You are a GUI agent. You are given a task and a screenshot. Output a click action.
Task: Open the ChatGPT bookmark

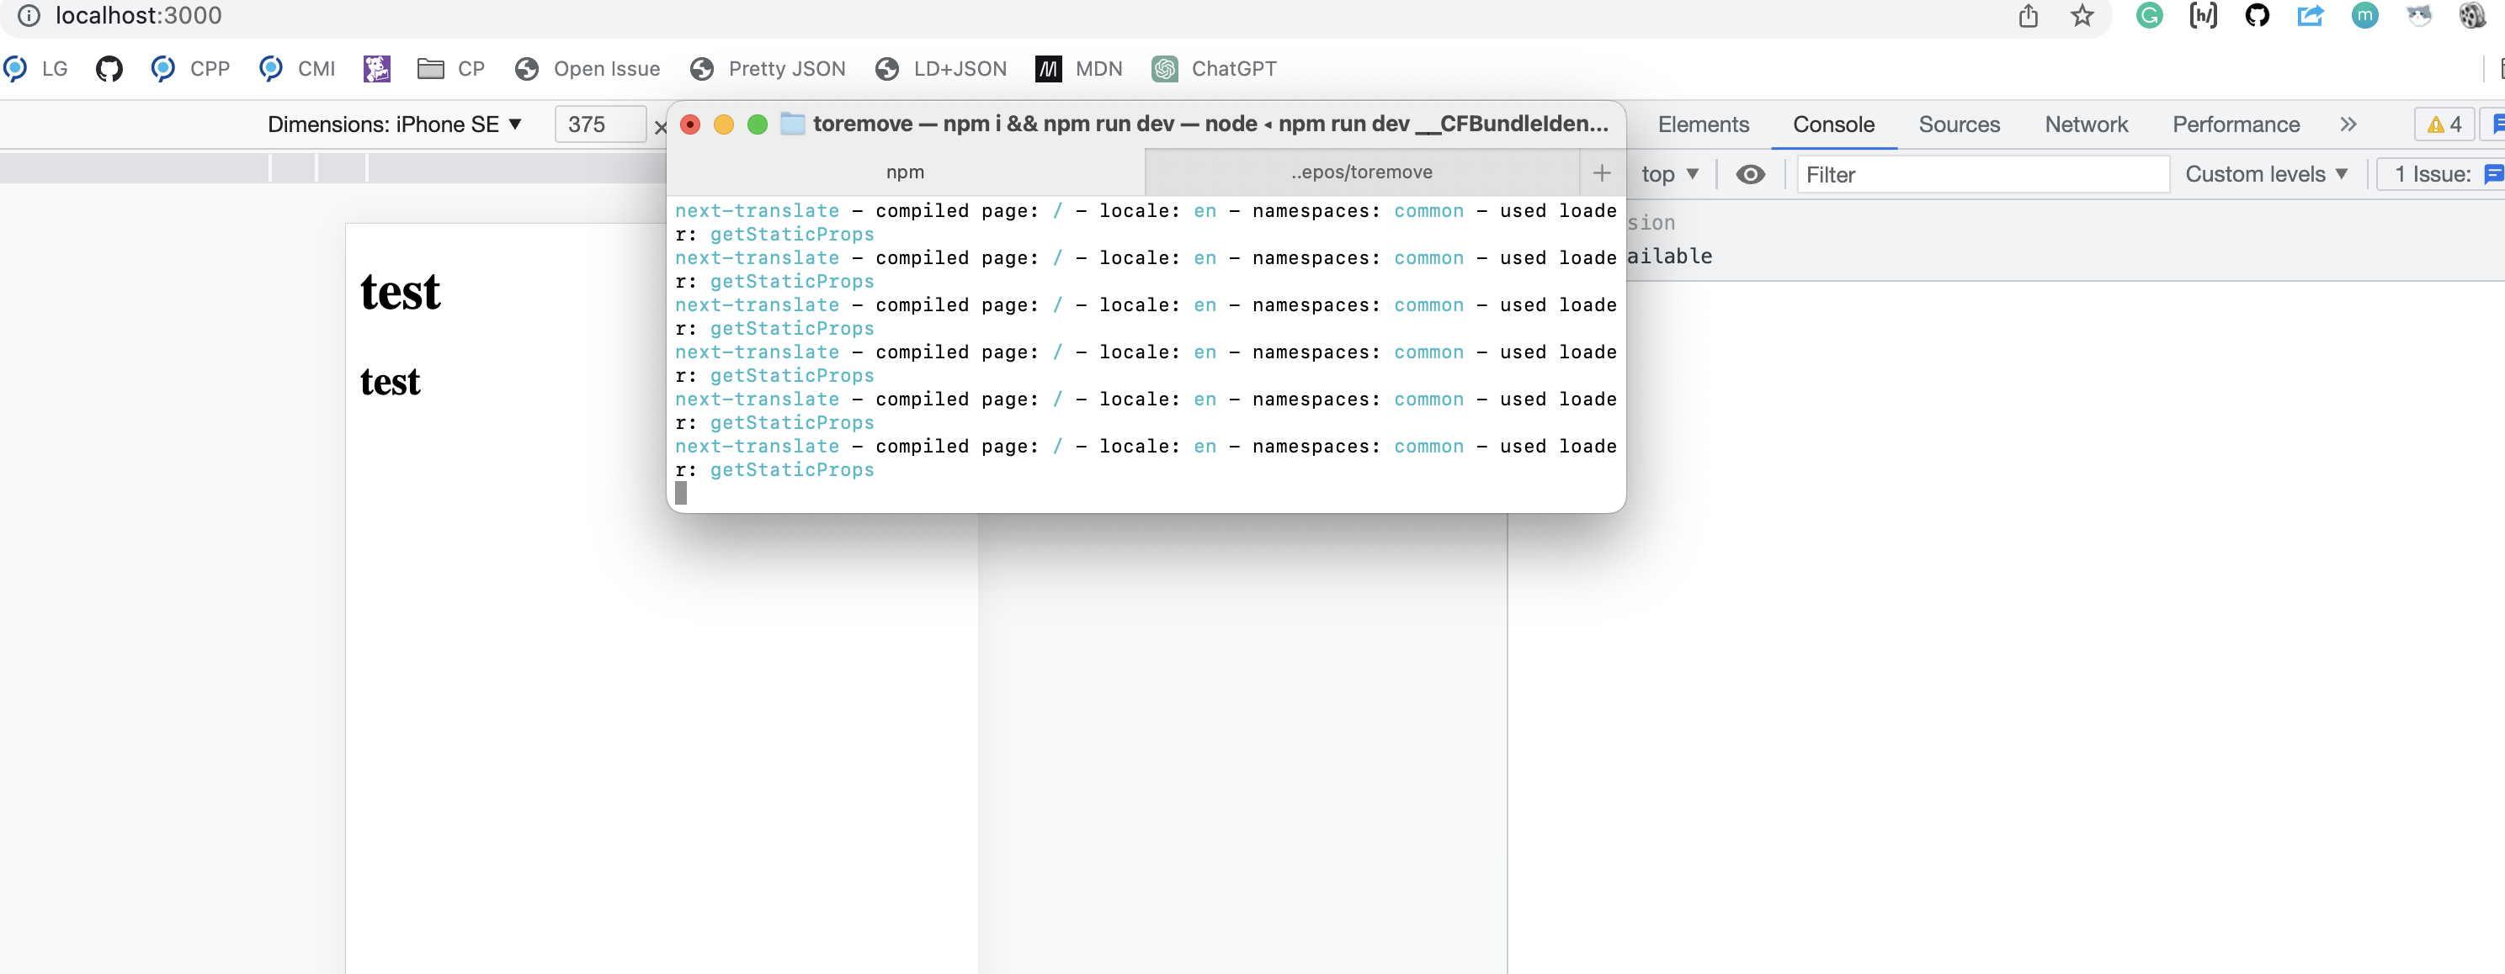[1215, 69]
